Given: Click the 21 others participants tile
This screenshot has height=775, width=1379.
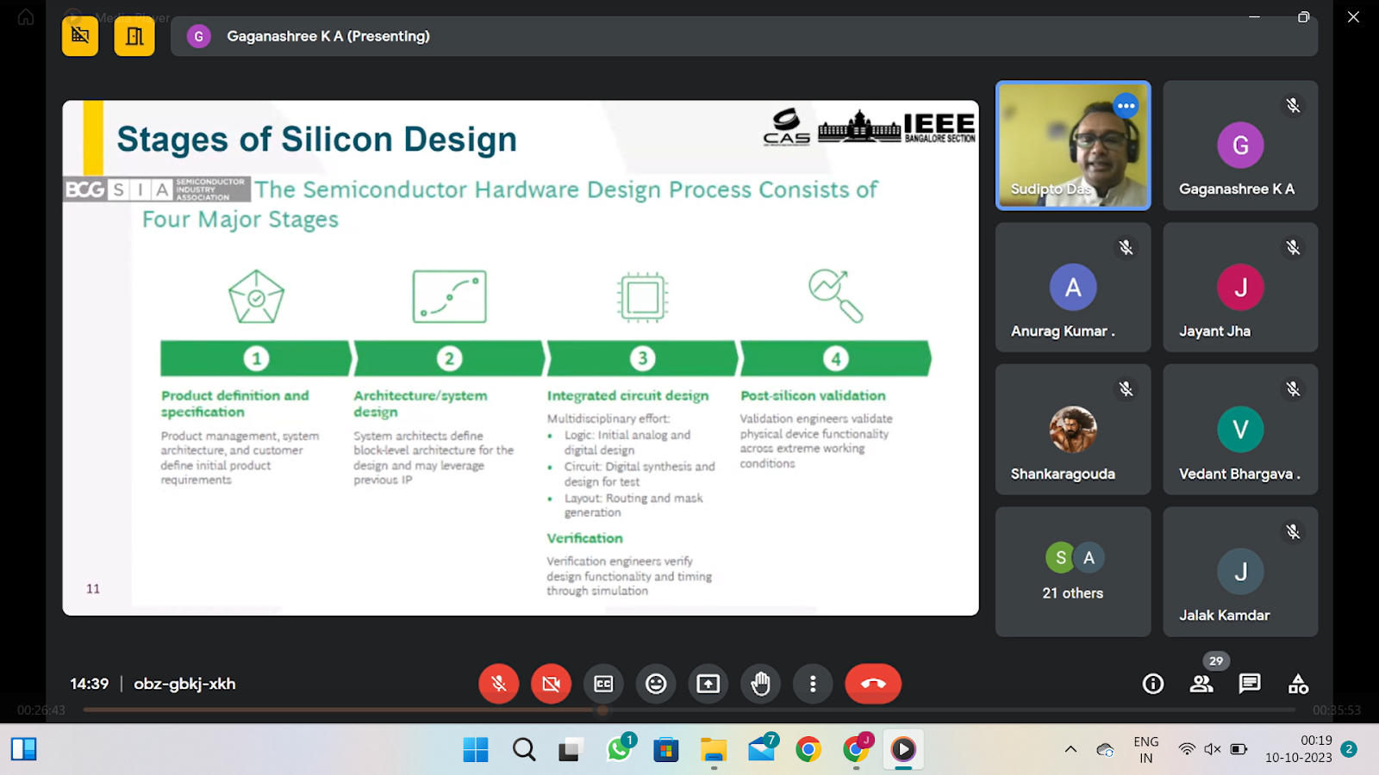Looking at the screenshot, I should pos(1073,572).
